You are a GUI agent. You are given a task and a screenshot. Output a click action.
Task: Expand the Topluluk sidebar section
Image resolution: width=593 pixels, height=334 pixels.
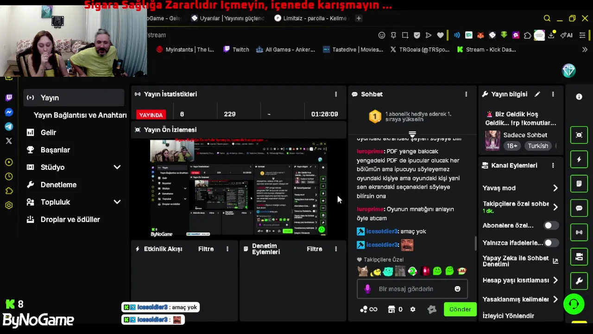pyautogui.click(x=117, y=202)
